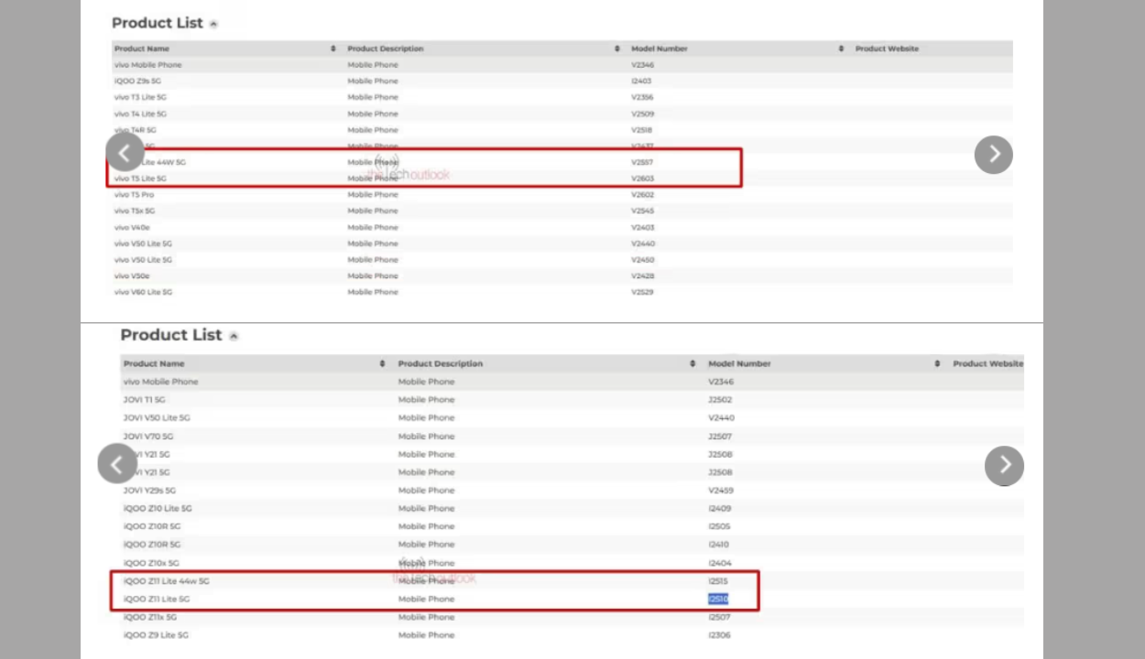
Task: Select model number V2403
Action: click(x=642, y=228)
